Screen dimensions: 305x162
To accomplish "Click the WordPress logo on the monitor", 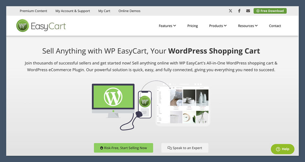I will (x=113, y=96).
